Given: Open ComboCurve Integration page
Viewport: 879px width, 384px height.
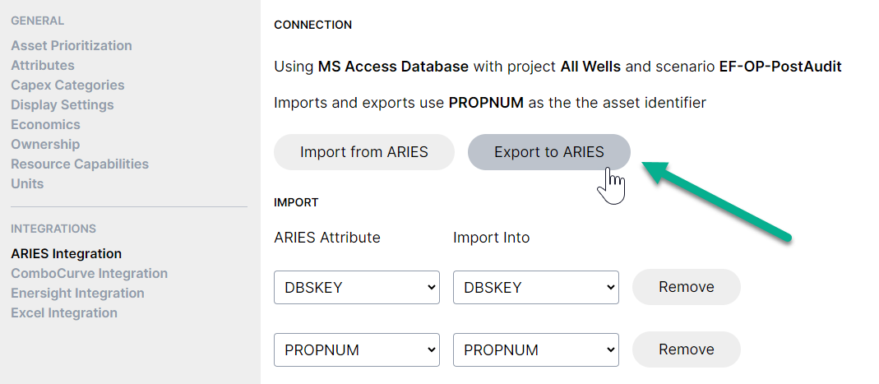Looking at the screenshot, I should (89, 273).
